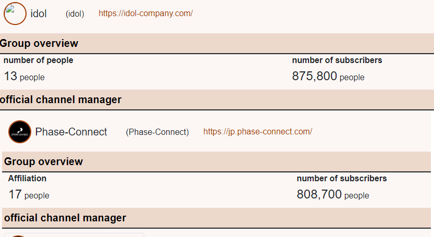The height and width of the screenshot is (237, 434).
Task: Select the (idol) label in parentheses
Action: 75,14
